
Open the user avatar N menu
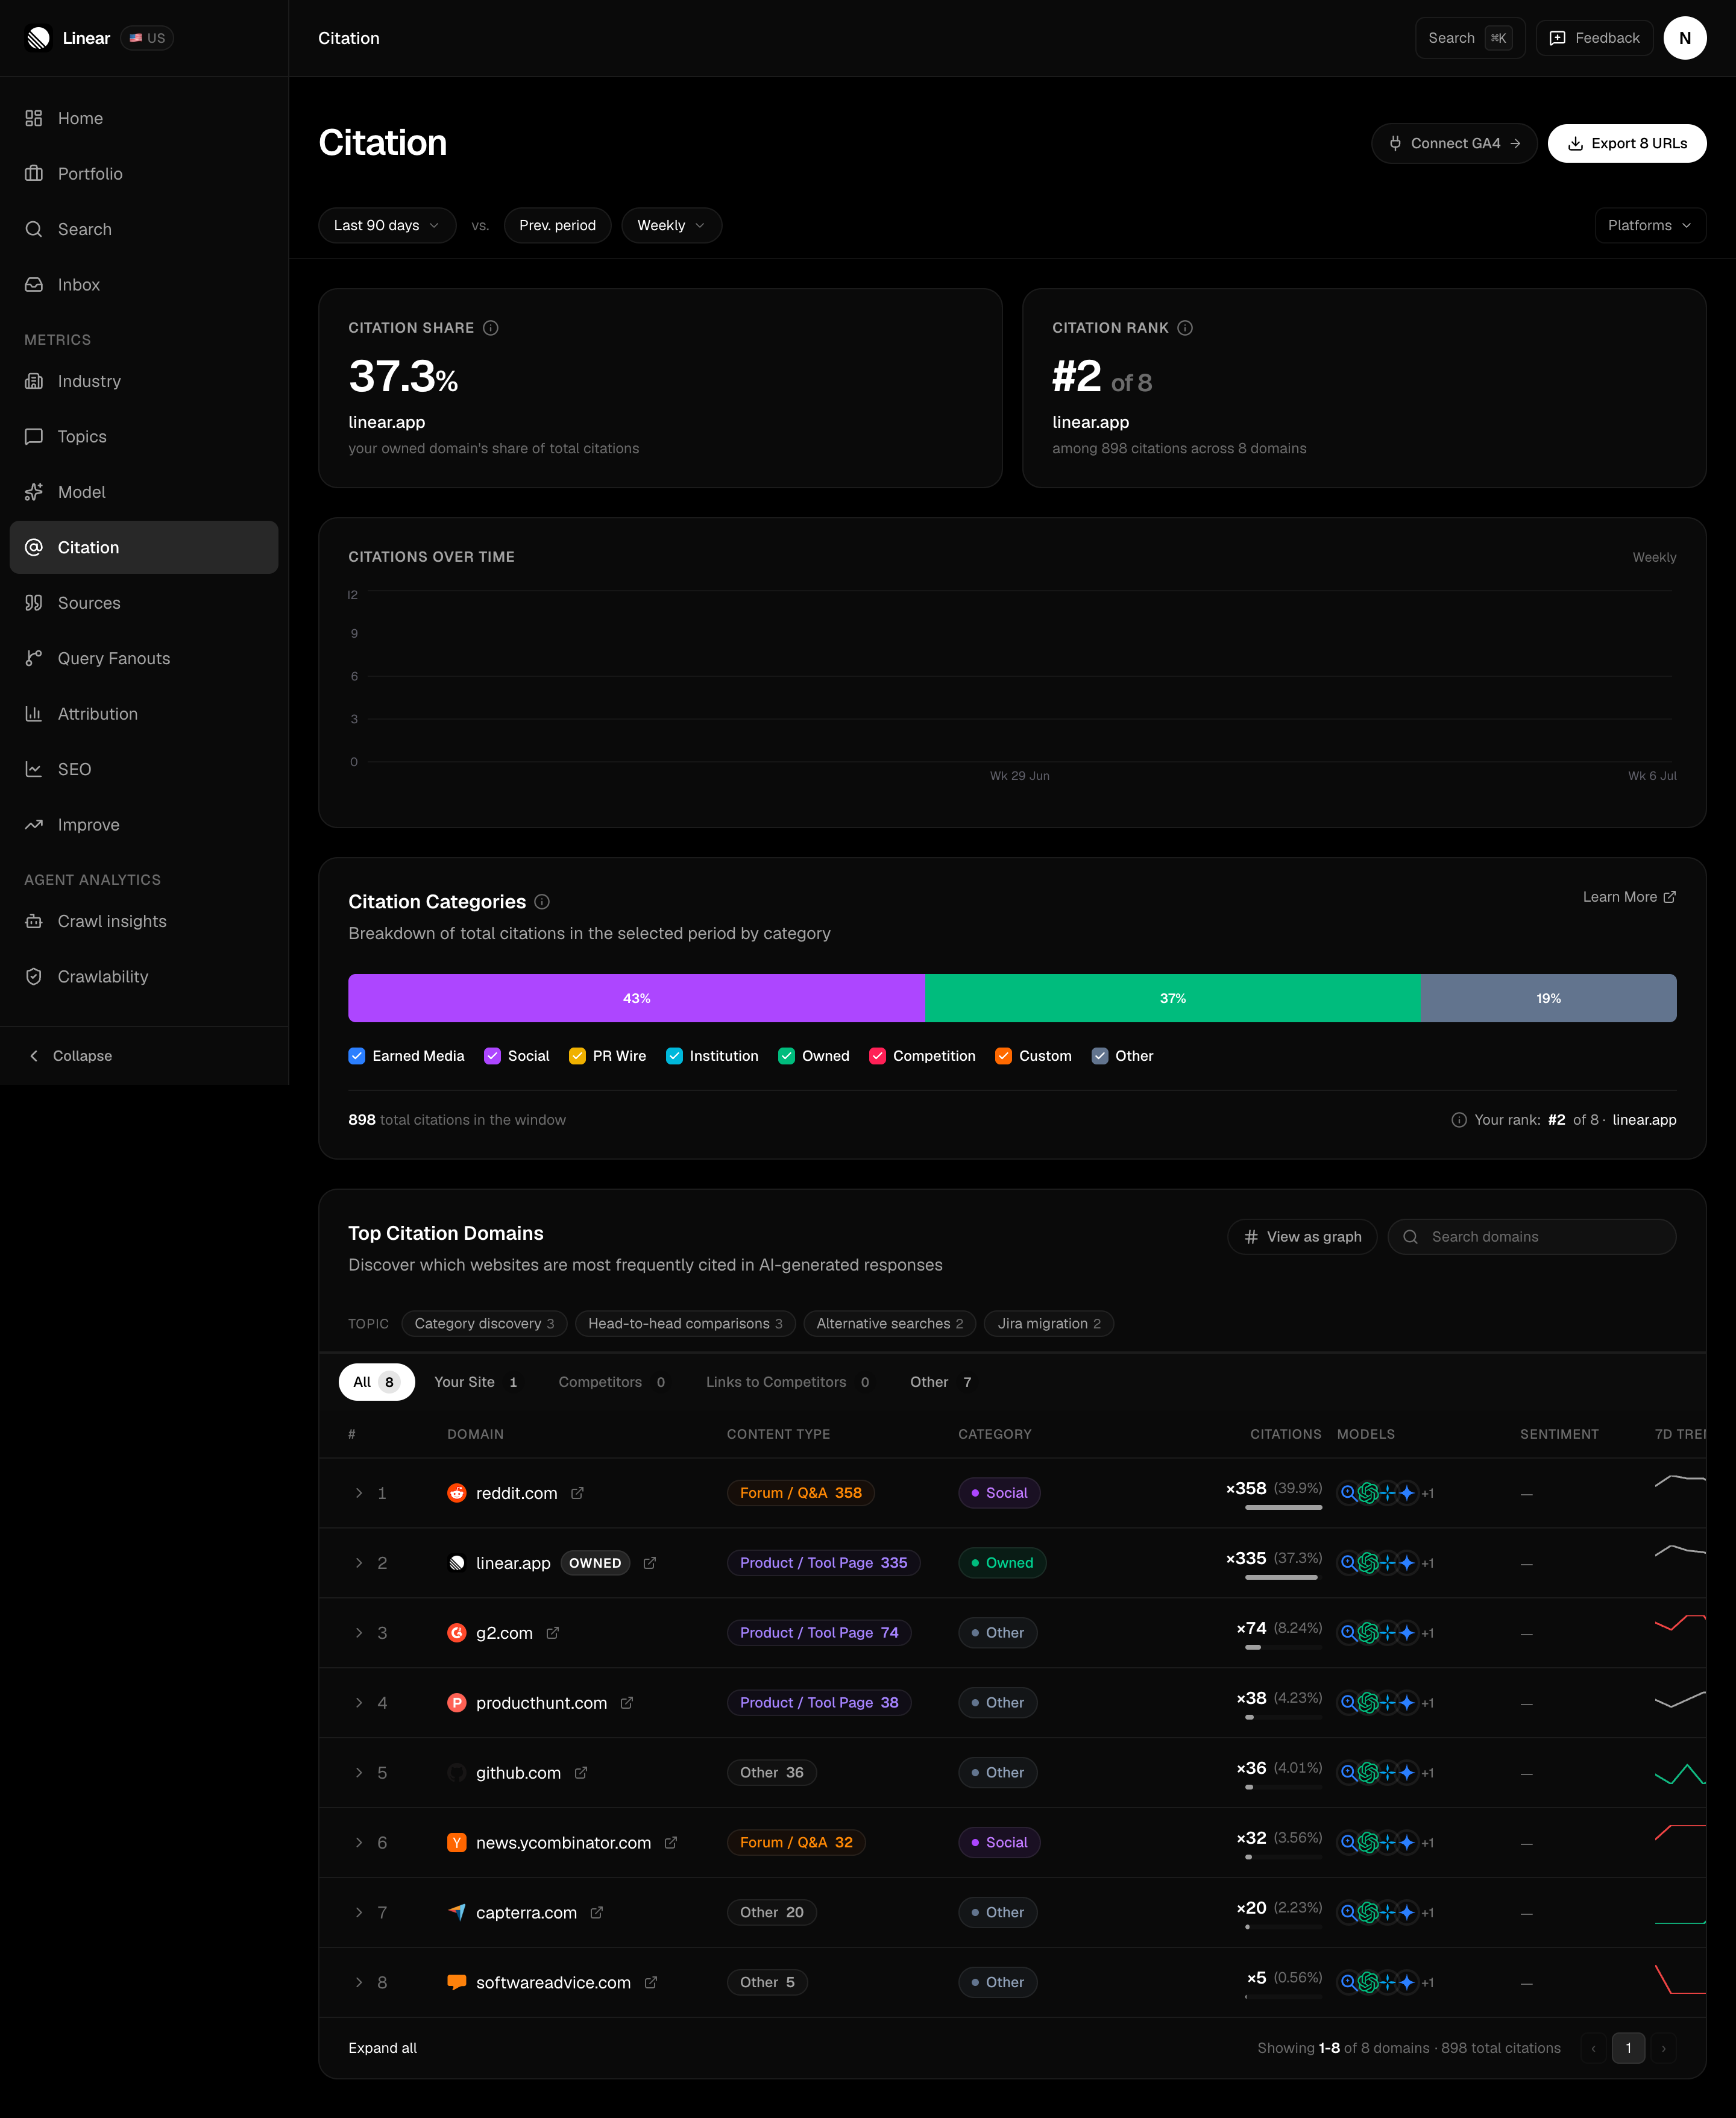point(1684,38)
